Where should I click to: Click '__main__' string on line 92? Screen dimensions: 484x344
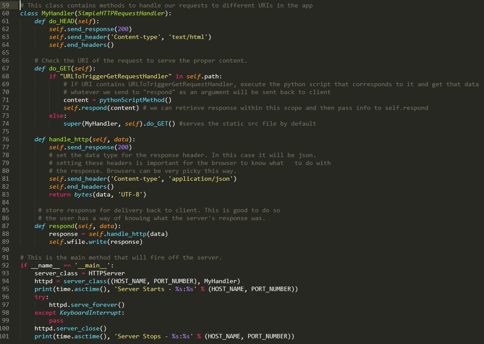coord(92,266)
